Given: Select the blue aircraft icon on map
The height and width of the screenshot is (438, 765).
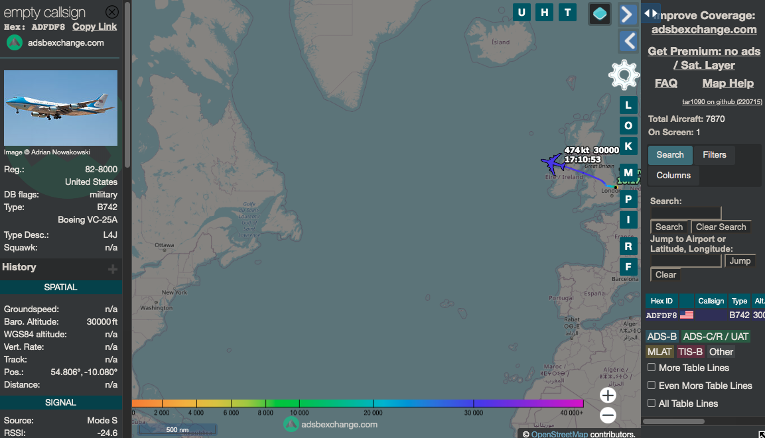Looking at the screenshot, I should [x=553, y=163].
